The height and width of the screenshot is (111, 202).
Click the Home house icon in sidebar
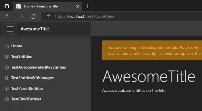(x=7, y=46)
